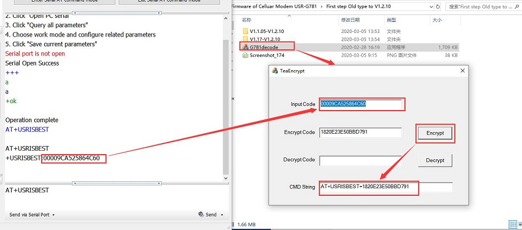The height and width of the screenshot is (230, 522).
Task: Refresh the Explorer address bar location
Action: 438,6
